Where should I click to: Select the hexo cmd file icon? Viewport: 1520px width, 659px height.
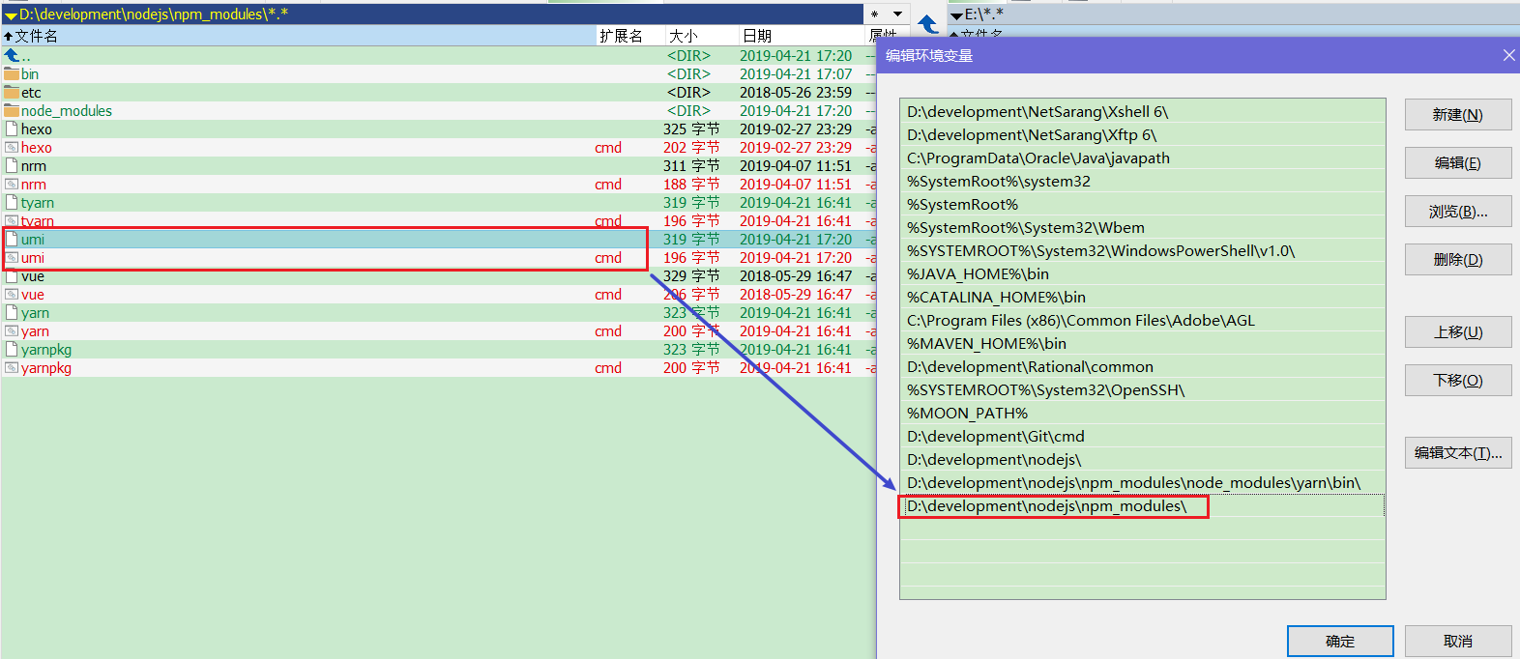point(12,148)
